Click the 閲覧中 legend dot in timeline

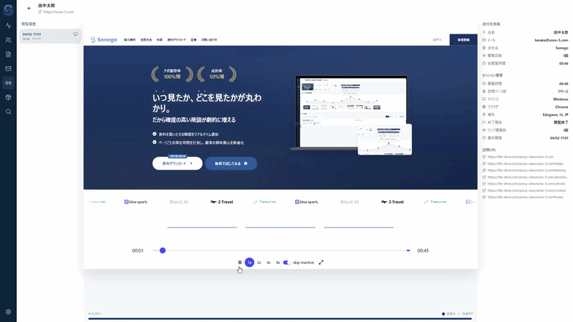[x=443, y=314]
